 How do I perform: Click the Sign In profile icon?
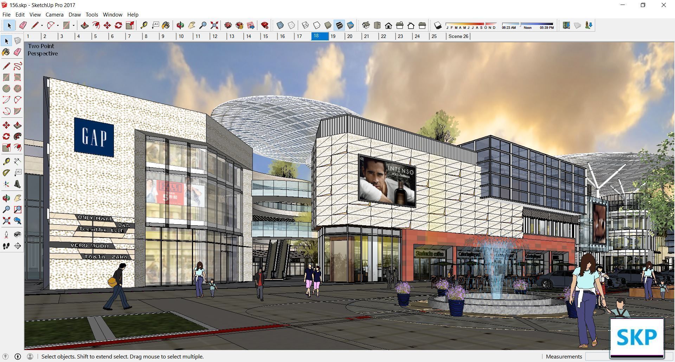[30, 356]
